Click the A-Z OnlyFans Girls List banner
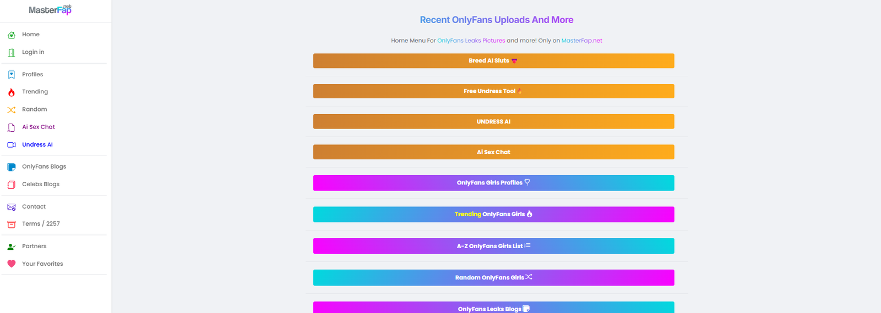 (493, 246)
